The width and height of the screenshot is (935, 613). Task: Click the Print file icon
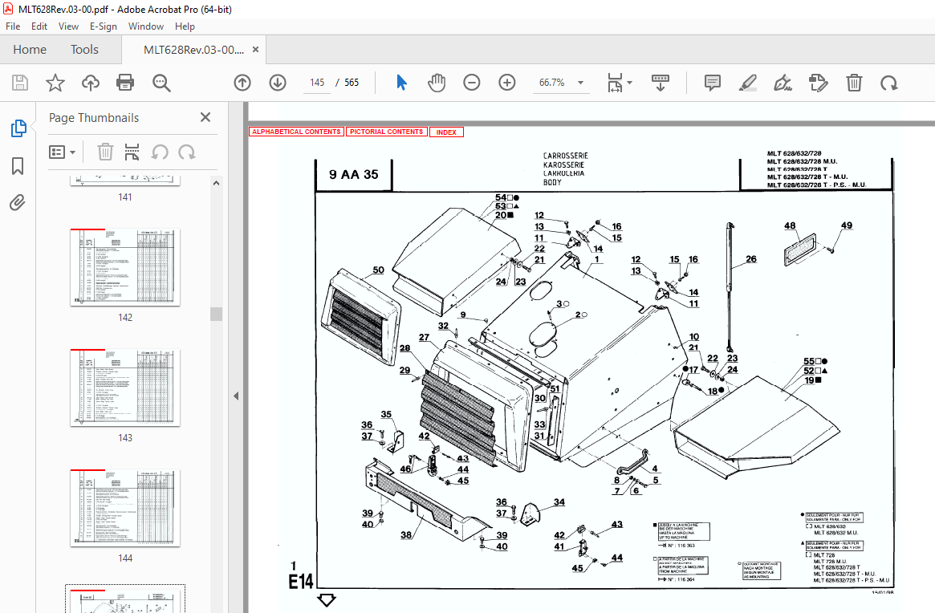[125, 83]
